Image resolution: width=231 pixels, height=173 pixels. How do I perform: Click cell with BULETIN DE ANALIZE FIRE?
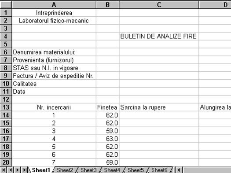(159, 36)
